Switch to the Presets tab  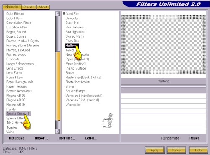click(29, 7)
